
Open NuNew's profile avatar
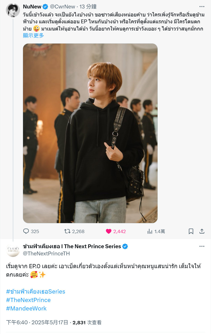point(13,10)
